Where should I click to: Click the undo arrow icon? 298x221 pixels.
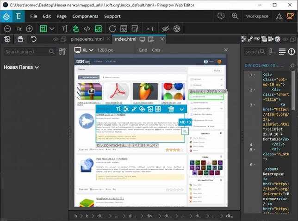point(33,39)
